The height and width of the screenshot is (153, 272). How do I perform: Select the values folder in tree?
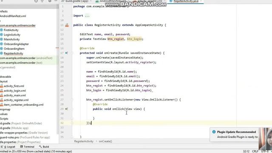point(4,114)
